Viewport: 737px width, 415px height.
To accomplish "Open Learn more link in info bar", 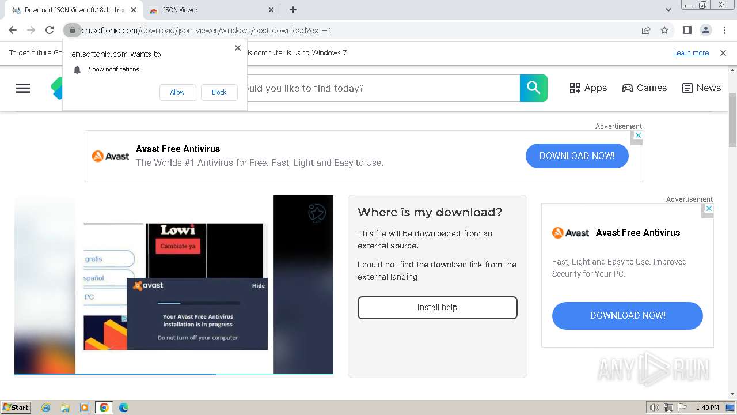I will 691,52.
